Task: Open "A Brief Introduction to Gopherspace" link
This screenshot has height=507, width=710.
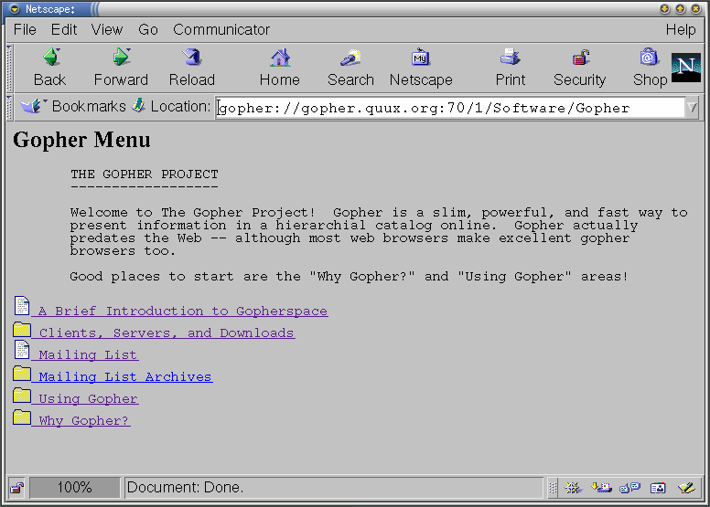Action: (x=182, y=312)
